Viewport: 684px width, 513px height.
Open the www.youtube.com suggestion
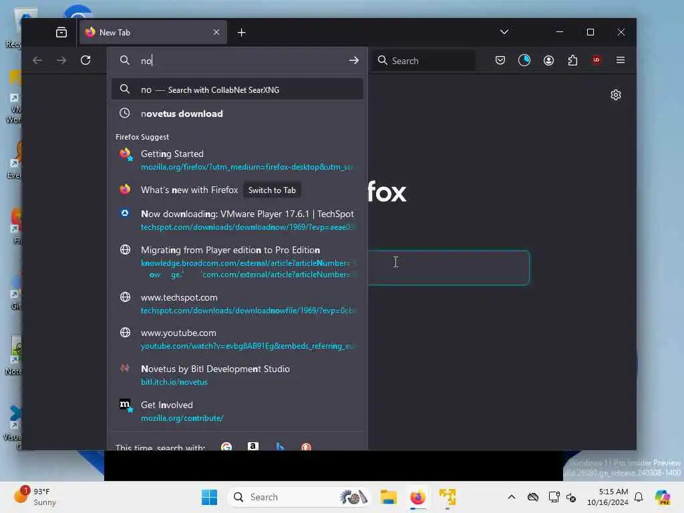point(237,339)
